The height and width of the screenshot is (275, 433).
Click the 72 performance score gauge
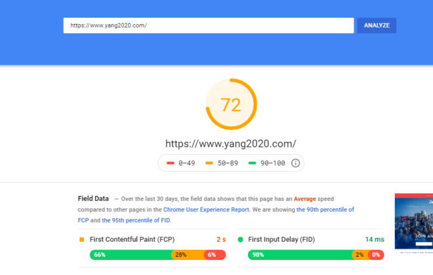[x=231, y=104]
